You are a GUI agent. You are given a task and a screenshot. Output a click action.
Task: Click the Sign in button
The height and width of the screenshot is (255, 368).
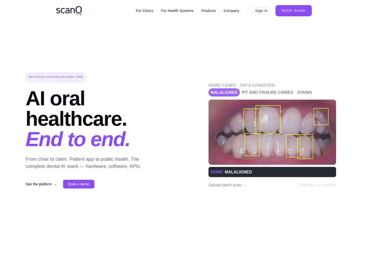click(261, 11)
